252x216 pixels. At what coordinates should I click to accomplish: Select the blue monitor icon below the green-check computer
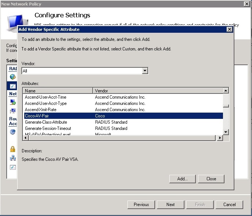coord(13,110)
